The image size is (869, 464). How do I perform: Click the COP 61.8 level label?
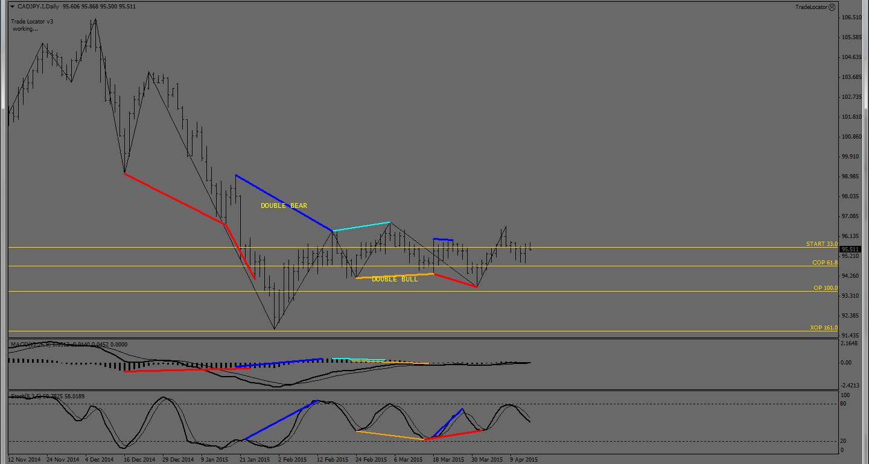pyautogui.click(x=824, y=263)
